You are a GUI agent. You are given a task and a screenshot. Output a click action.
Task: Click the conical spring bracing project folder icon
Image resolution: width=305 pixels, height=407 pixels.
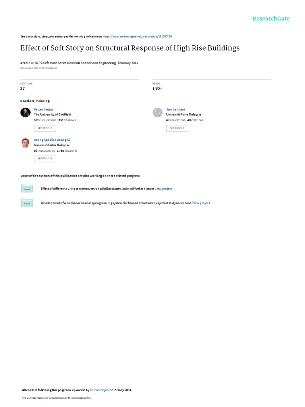pyautogui.click(x=27, y=203)
